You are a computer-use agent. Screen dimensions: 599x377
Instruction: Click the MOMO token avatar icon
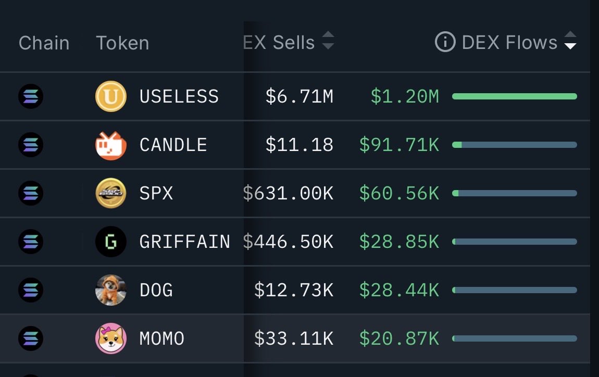[111, 338]
